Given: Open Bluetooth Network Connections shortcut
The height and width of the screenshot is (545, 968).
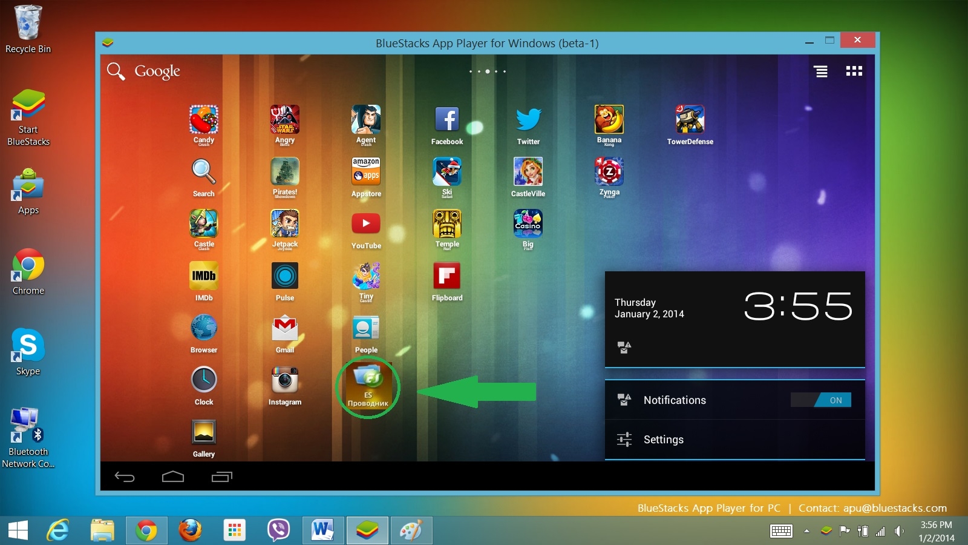Looking at the screenshot, I should click(28, 438).
